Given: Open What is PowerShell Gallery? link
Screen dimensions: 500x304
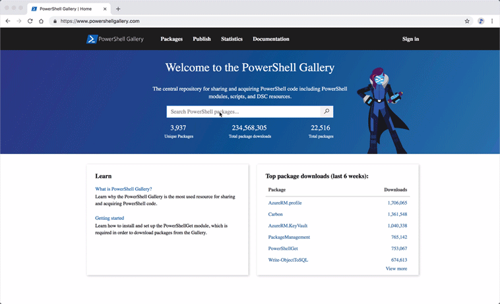Looking at the screenshot, I should [x=123, y=189].
